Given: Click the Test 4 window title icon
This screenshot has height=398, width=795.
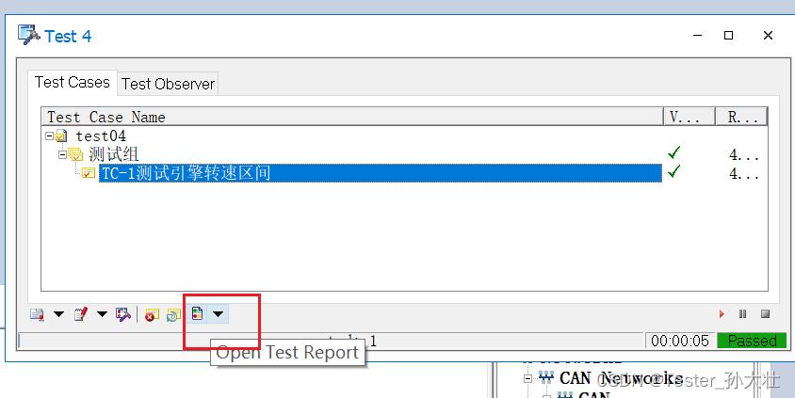Looking at the screenshot, I should (28, 35).
